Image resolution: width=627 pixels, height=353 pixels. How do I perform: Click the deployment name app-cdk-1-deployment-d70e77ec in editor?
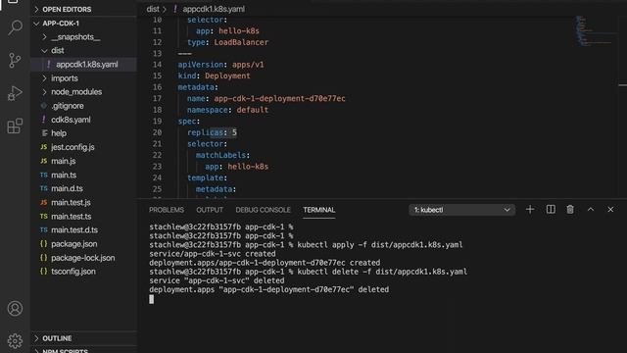[x=279, y=98]
